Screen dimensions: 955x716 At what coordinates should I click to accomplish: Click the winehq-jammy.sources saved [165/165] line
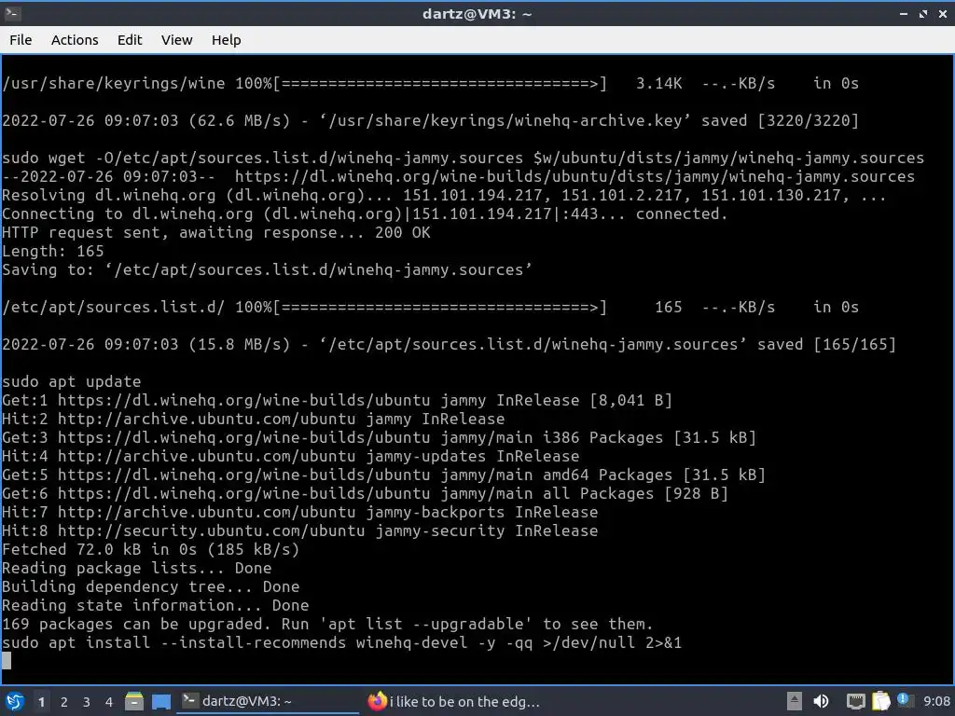[x=449, y=345]
